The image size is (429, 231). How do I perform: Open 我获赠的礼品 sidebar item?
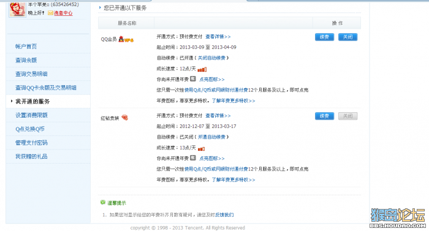[31, 156]
